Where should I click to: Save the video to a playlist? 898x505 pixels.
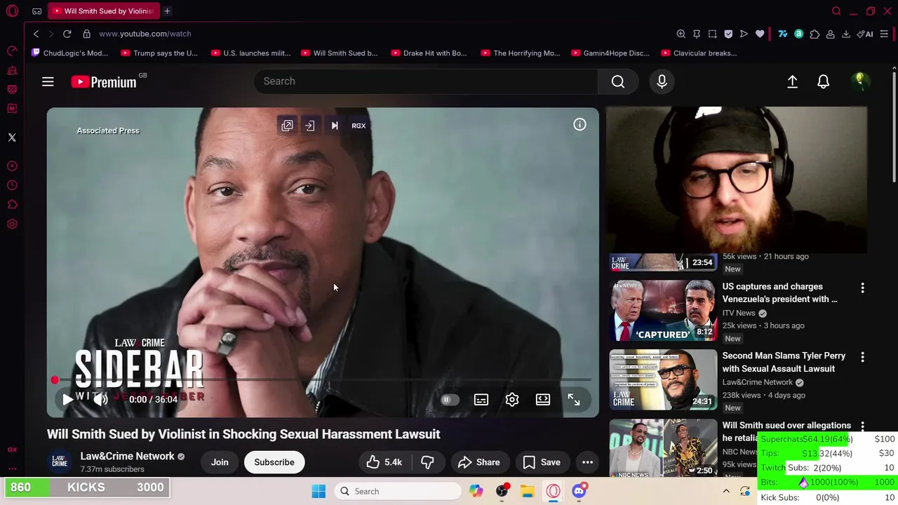[542, 462]
